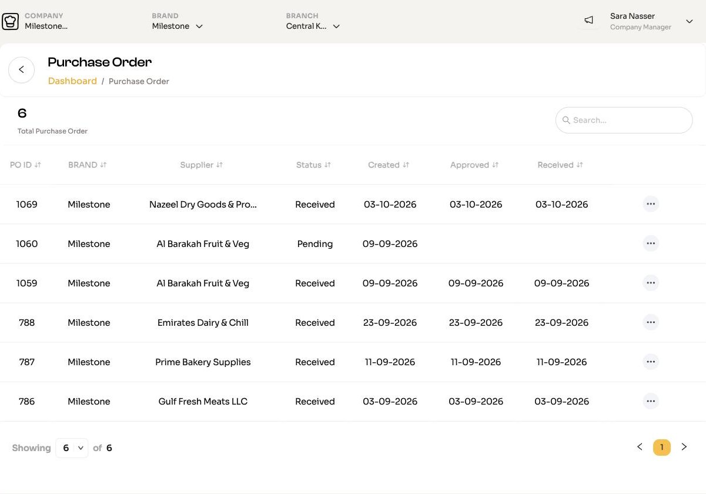Click the search magnifier icon
This screenshot has height=494, width=706.
566,120
